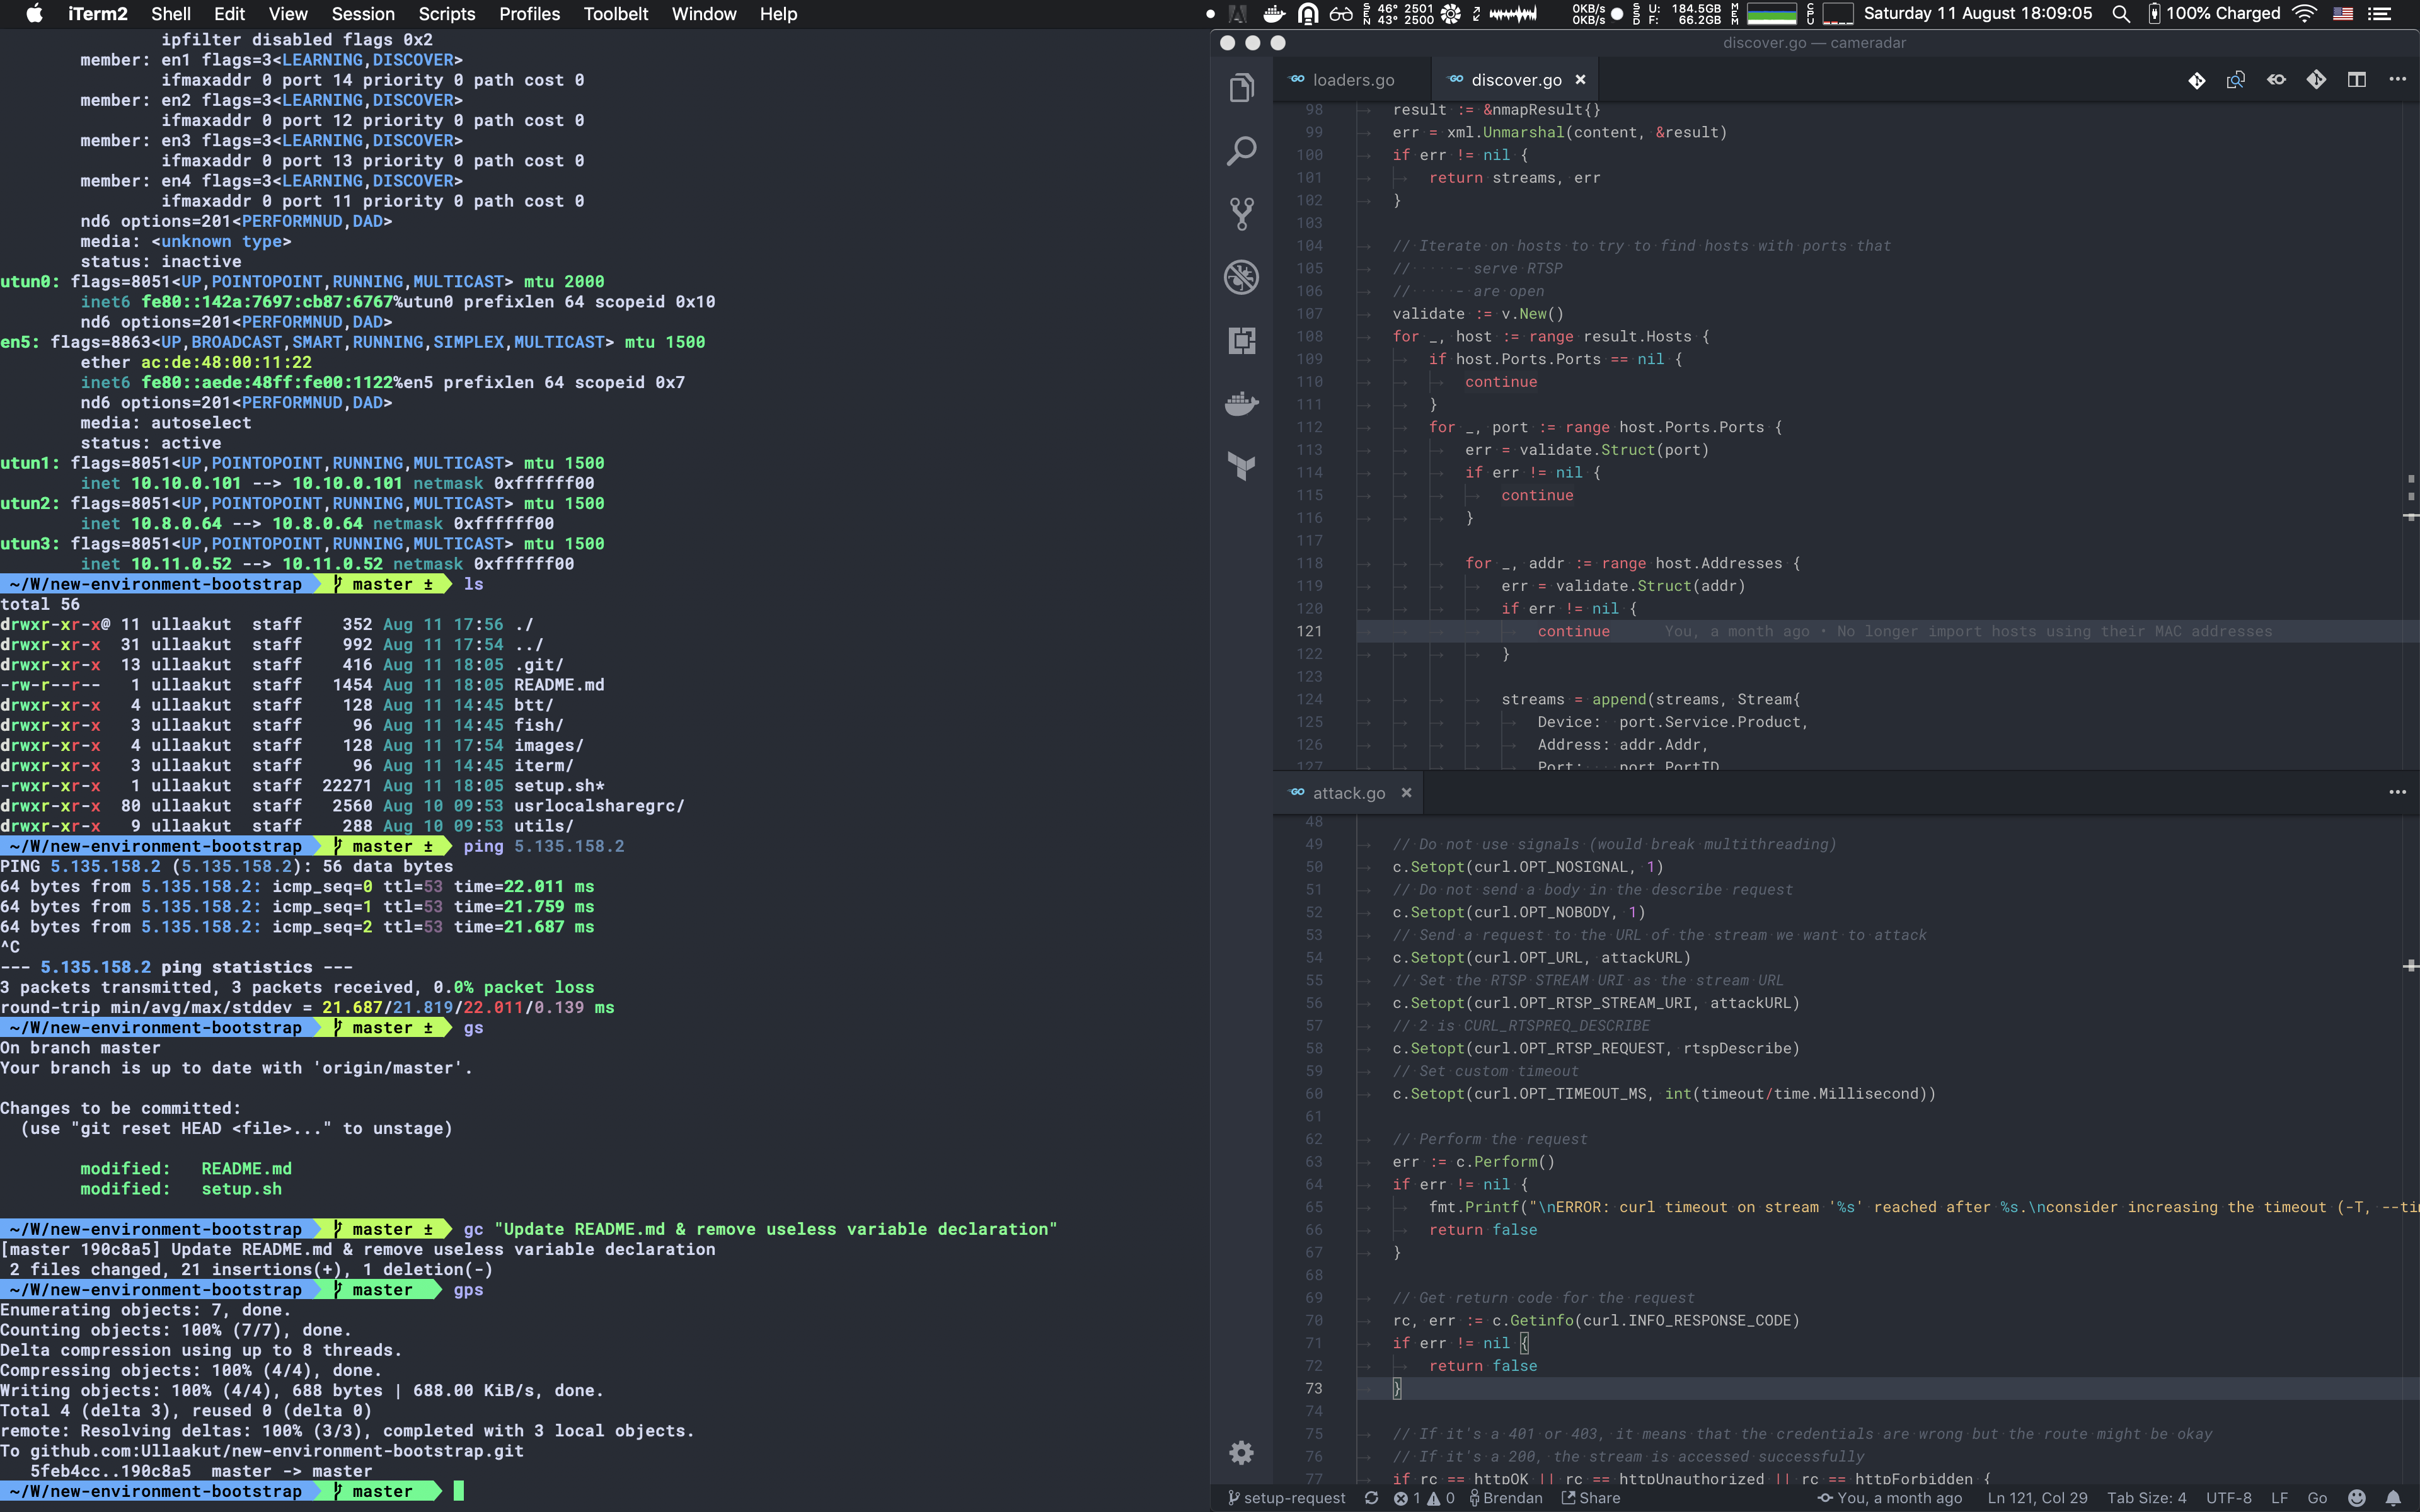The width and height of the screenshot is (2420, 1512).
Task: Open the Extensions view in the activity bar
Action: coord(1241,340)
